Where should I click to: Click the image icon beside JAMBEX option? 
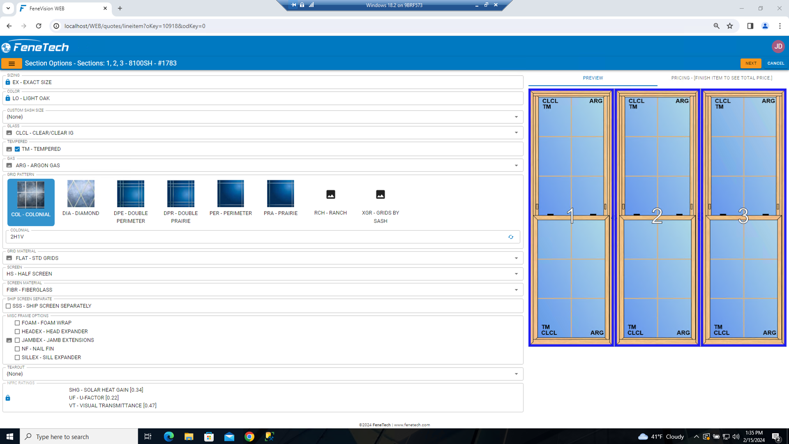(9, 340)
